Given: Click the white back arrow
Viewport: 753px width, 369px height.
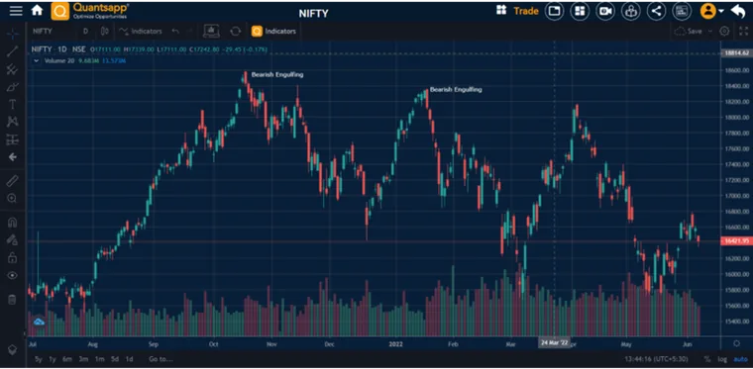Looking at the screenshot, I should pyautogui.click(x=737, y=11).
